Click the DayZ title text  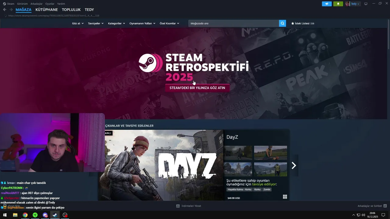tap(232, 137)
